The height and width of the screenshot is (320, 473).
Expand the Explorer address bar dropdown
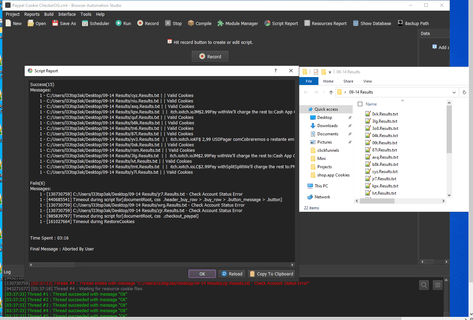[x=454, y=92]
